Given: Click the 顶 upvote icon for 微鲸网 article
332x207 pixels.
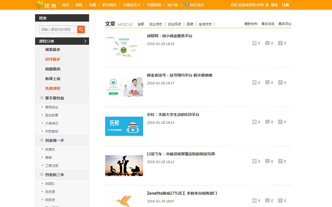Looking at the screenshot, I should pyautogui.click(x=280, y=43).
